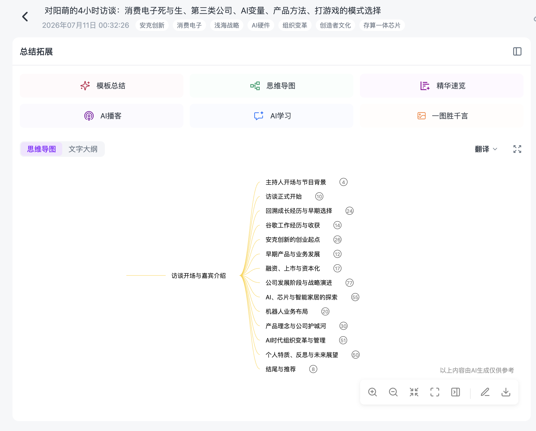Select the 组织变革 tag
536x431 pixels.
(x=295, y=25)
